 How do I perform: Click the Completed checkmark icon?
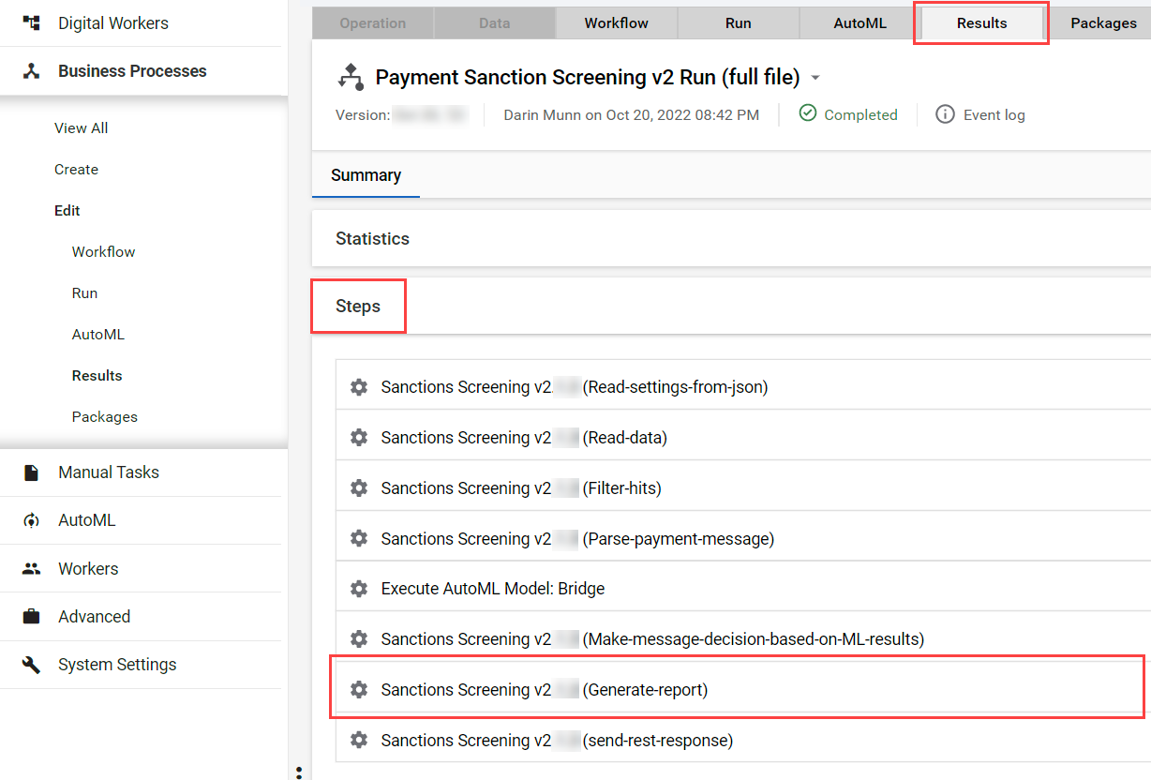point(807,113)
